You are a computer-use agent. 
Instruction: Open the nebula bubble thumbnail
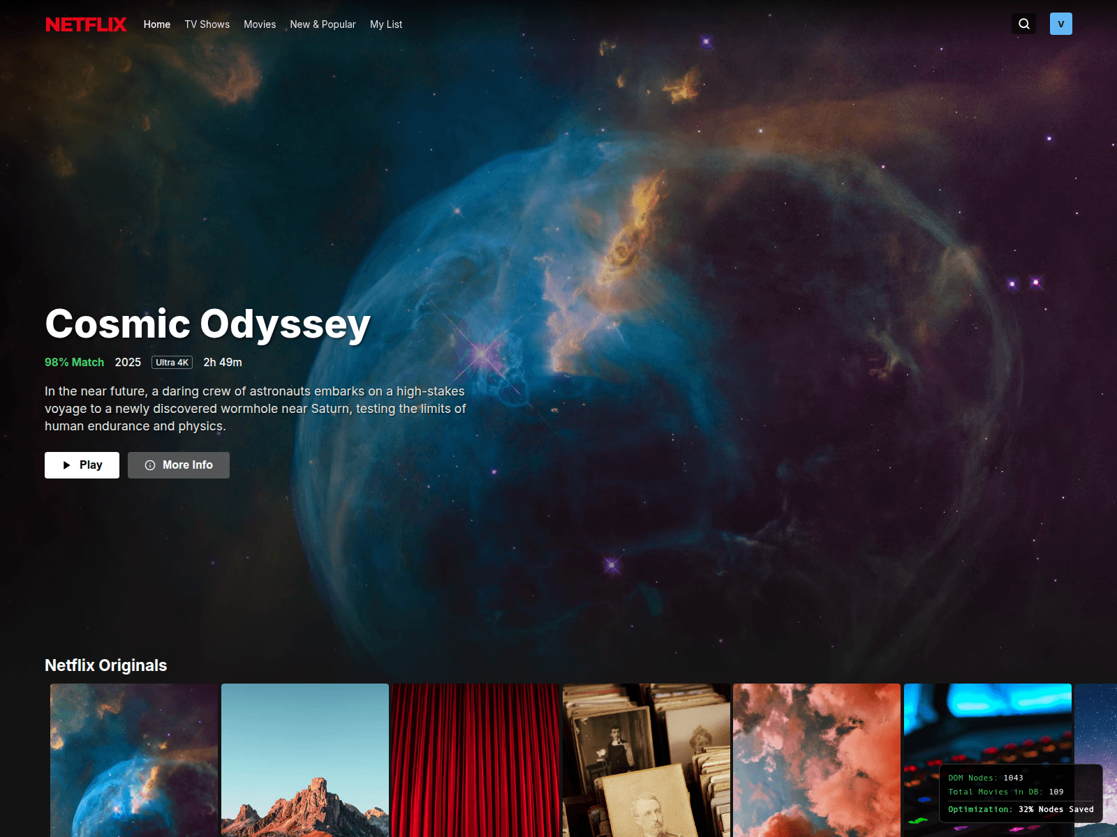tap(134, 760)
